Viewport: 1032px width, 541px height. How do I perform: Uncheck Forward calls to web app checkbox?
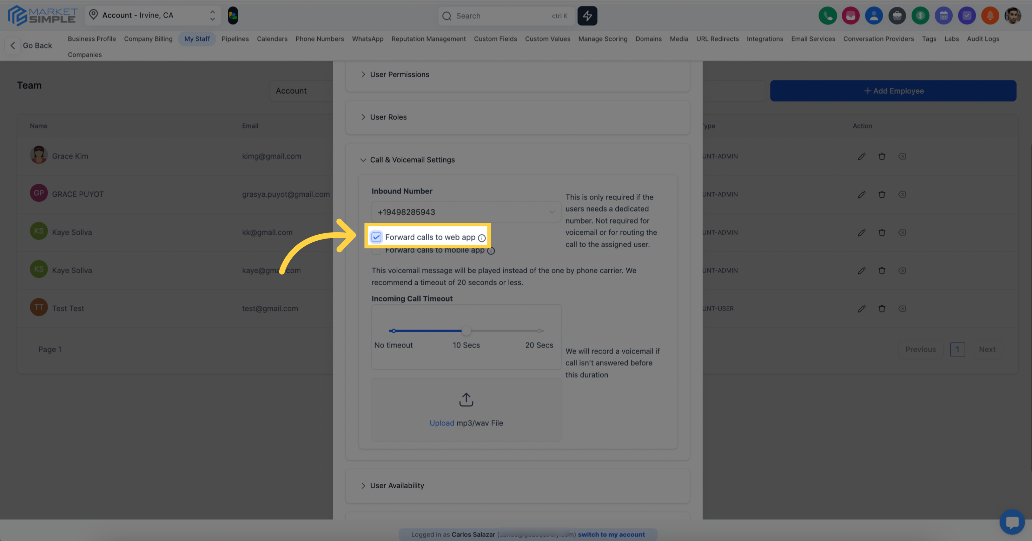[376, 237]
